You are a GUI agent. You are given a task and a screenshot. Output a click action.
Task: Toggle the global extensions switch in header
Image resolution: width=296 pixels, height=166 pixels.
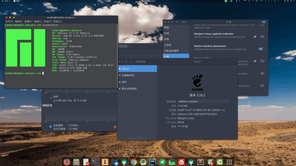(x=264, y=22)
